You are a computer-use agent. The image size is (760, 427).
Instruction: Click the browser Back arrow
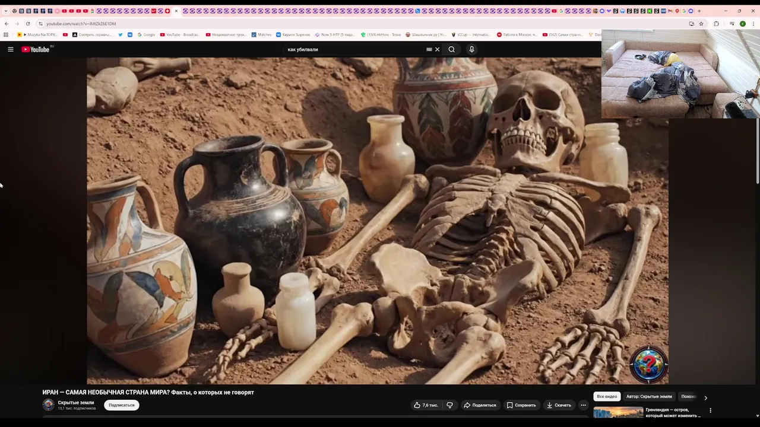[7, 24]
